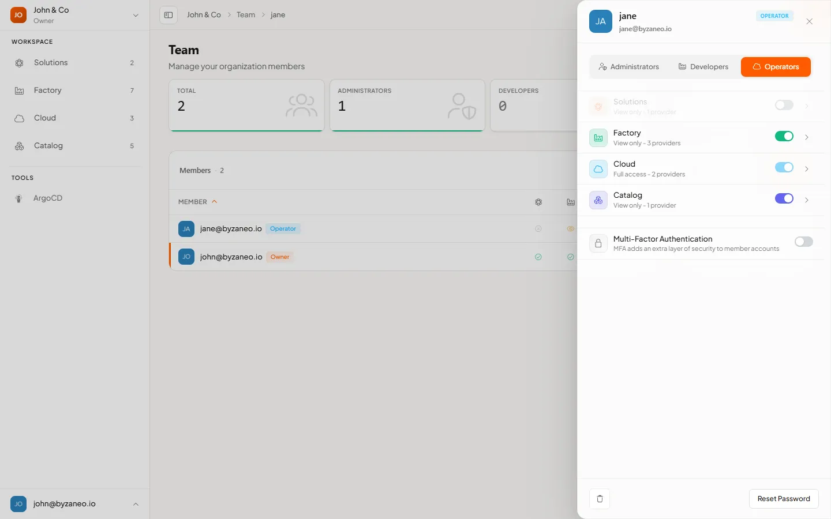Click the Developers stat card
Image resolution: width=831 pixels, height=519 pixels.
[534, 106]
